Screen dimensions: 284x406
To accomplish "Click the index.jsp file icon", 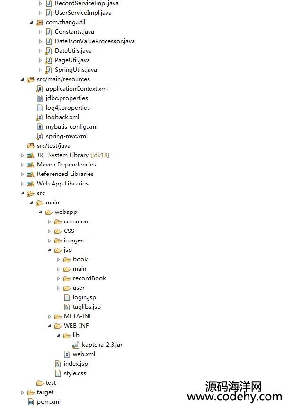I will coord(58,364).
